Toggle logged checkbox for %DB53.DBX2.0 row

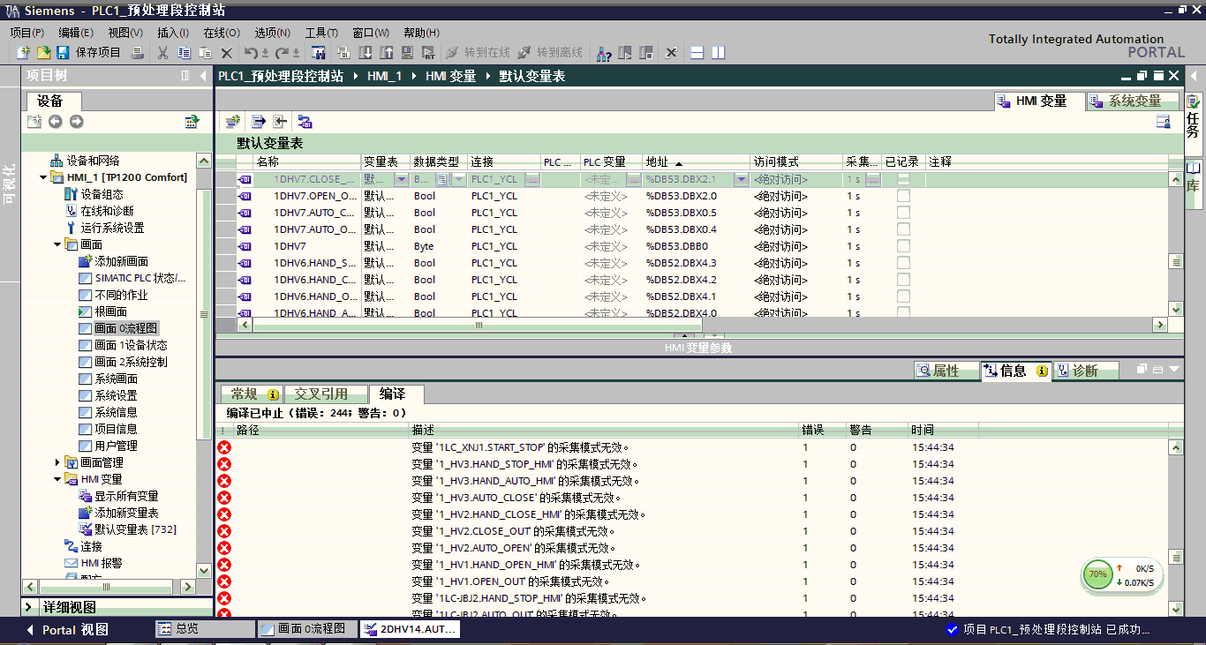coord(903,196)
